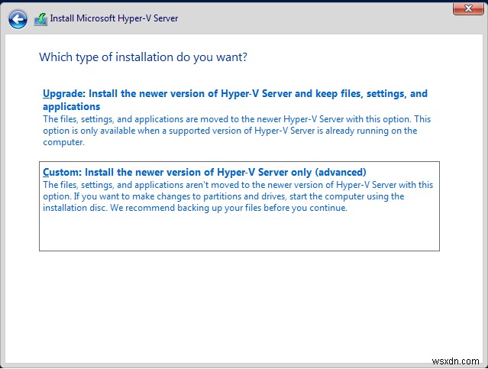This screenshot has height=369, width=488.
Task: Click the underlined "Custom:" label
Action: 60,172
